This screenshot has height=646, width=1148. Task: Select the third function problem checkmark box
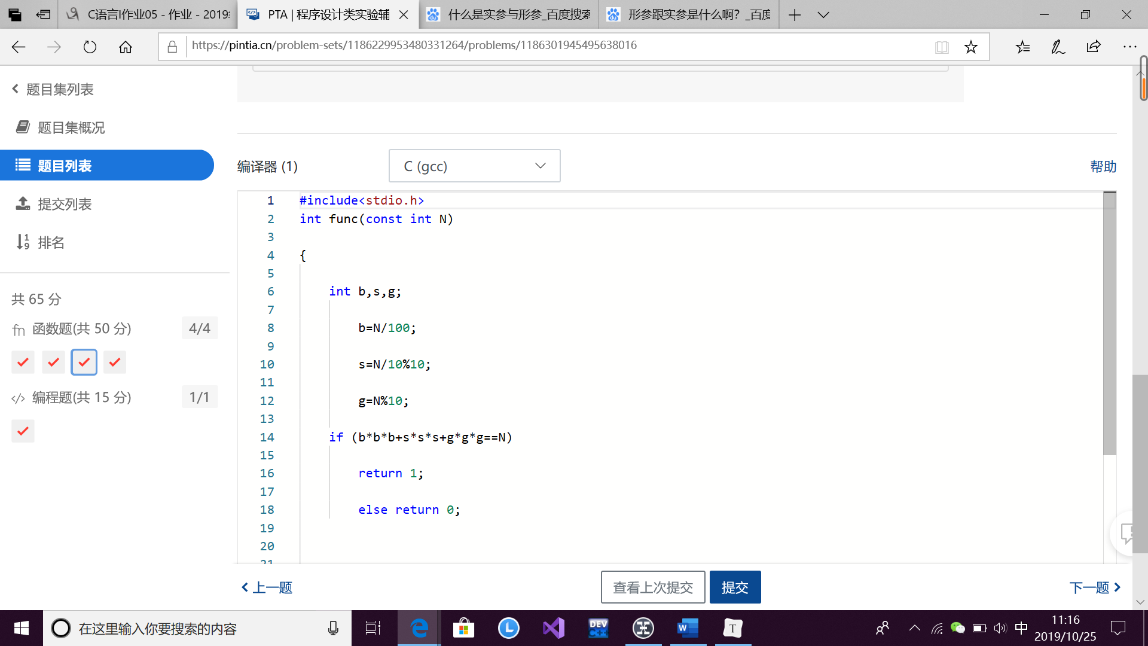(x=84, y=362)
